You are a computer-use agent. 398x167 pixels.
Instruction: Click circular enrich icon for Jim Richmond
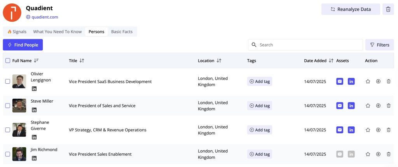pos(378,154)
